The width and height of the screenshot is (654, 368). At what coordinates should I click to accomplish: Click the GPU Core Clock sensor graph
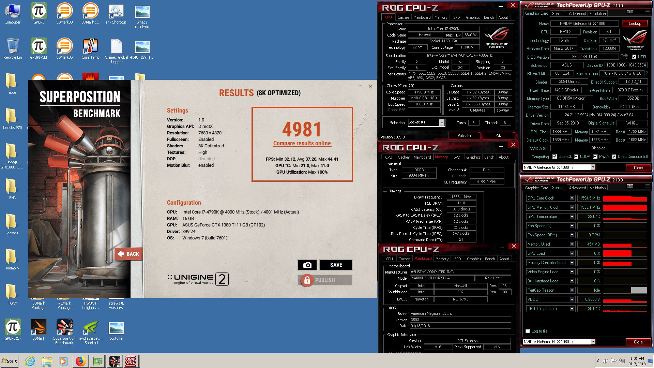coord(625,198)
